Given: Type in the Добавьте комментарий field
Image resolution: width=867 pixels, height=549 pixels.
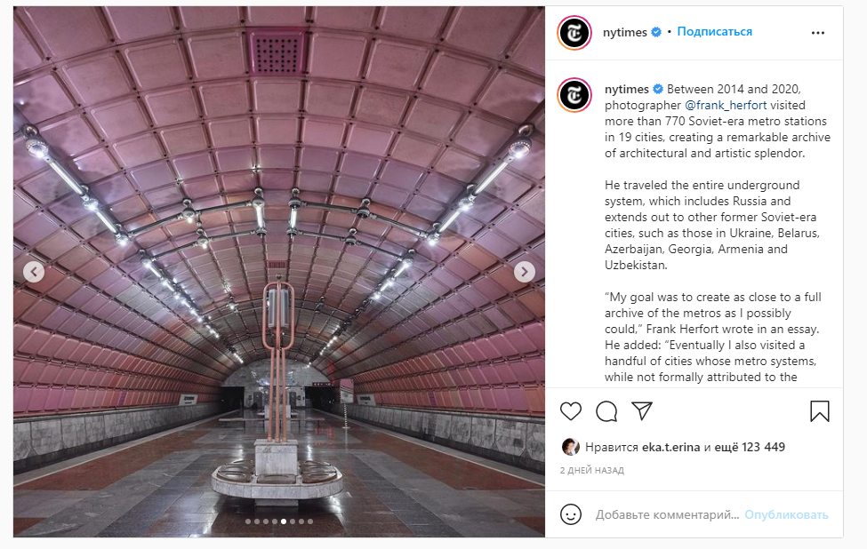Looking at the screenshot, I should [x=667, y=514].
